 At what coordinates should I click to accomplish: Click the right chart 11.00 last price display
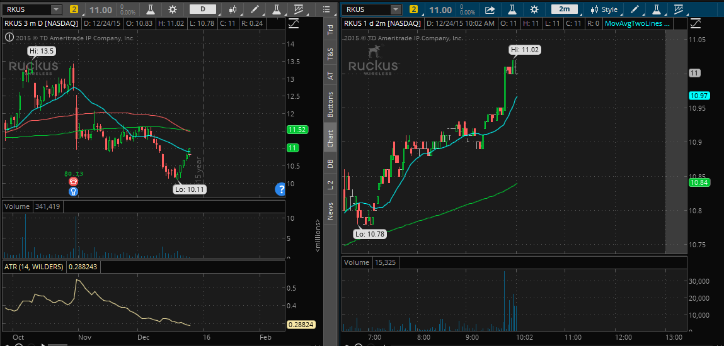440,9
